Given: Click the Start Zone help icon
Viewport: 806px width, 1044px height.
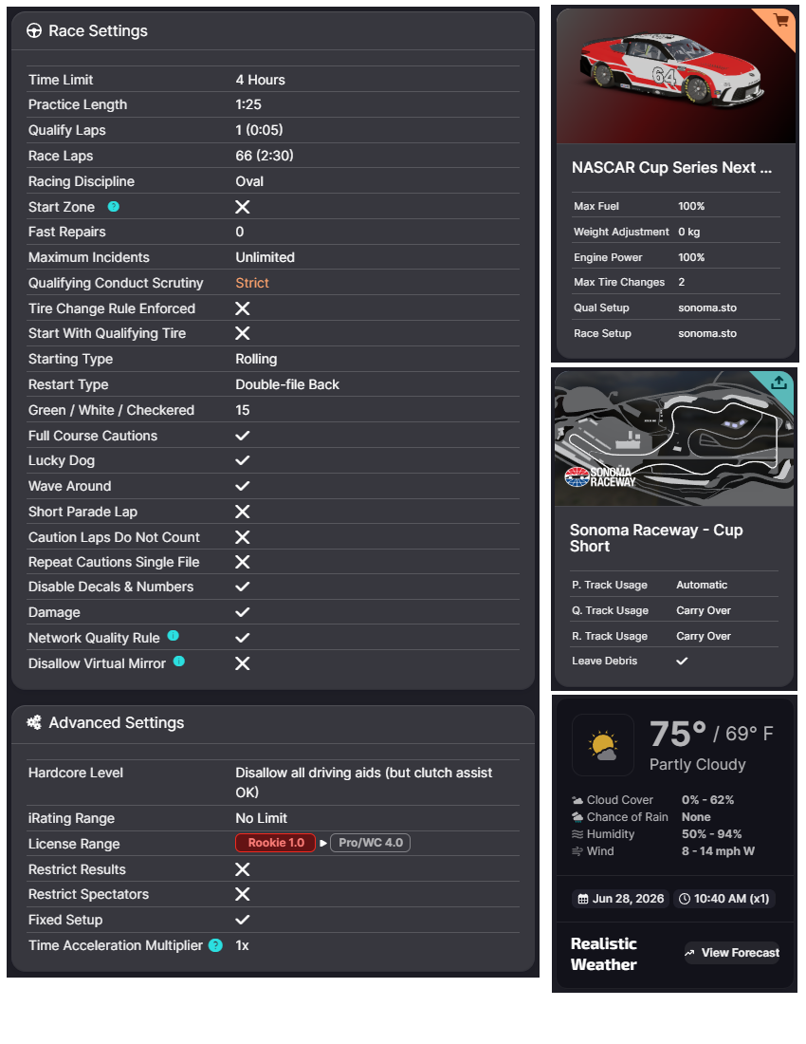Looking at the screenshot, I should coord(114,206).
